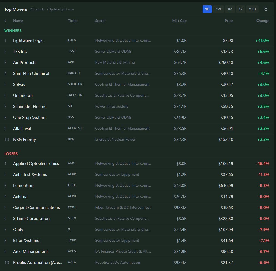Open the Aeluma stock row
The height and width of the screenshot is (271, 276).
[137, 197]
